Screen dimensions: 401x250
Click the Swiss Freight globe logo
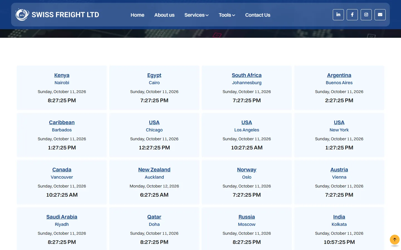(x=22, y=15)
